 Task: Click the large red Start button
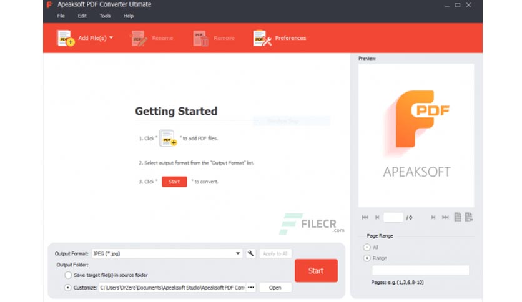tap(316, 271)
